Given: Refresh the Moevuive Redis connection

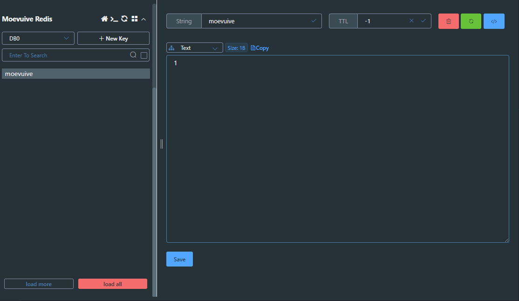Looking at the screenshot, I should coord(124,19).
